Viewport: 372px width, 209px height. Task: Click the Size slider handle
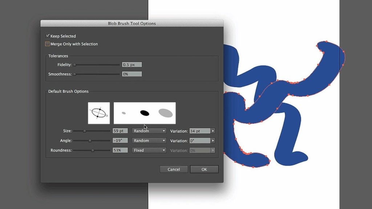coord(84,131)
